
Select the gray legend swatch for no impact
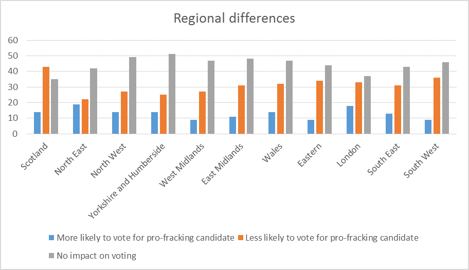tap(52, 255)
